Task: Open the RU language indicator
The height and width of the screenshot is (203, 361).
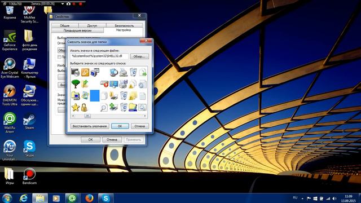Action: click(295, 198)
